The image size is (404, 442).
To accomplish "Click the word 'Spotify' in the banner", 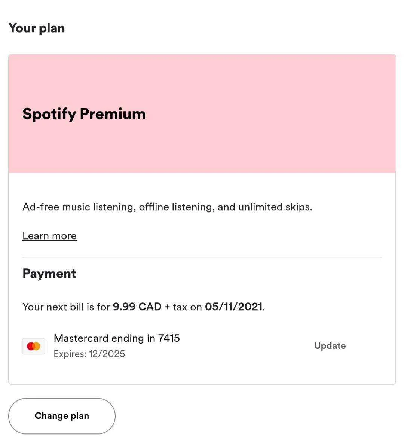I will click(x=49, y=115).
